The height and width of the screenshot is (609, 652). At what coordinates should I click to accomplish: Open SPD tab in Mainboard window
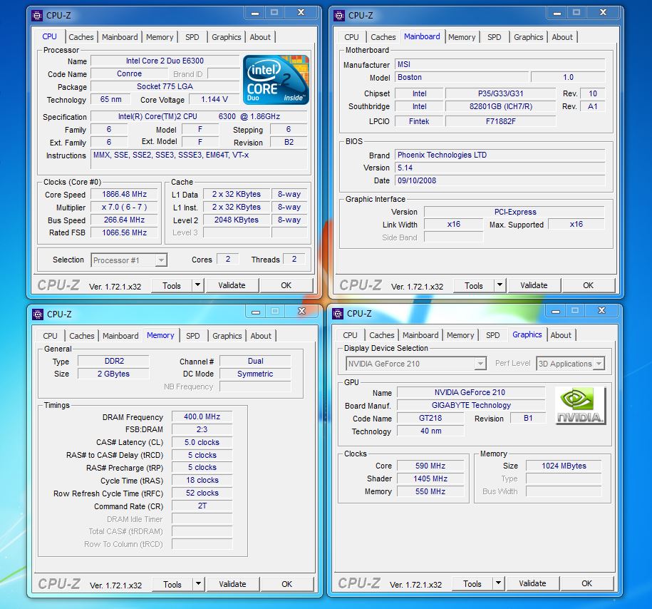494,37
